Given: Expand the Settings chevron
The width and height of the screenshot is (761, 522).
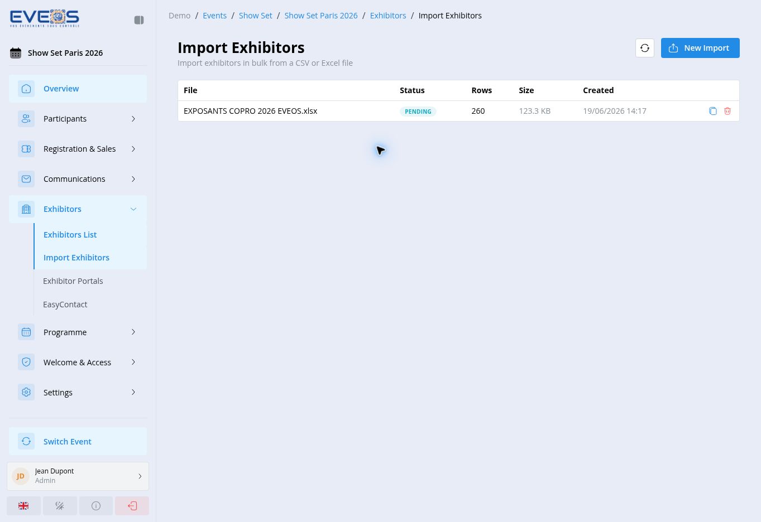Looking at the screenshot, I should 133,393.
